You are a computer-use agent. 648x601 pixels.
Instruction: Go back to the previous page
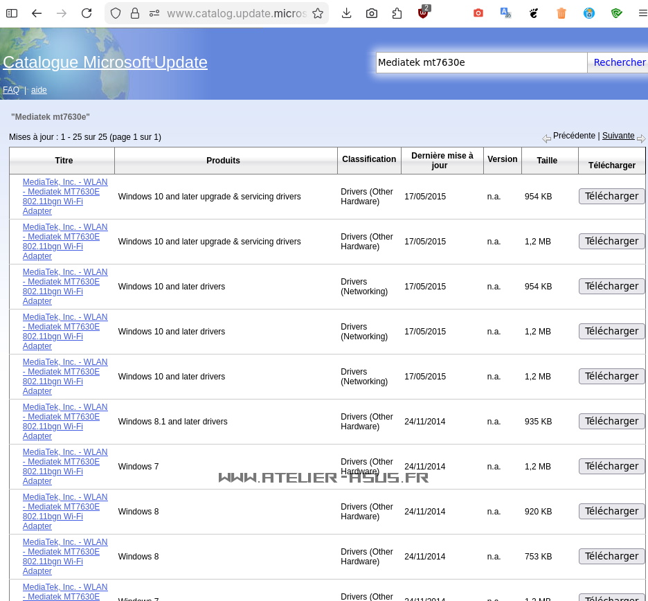[37, 13]
